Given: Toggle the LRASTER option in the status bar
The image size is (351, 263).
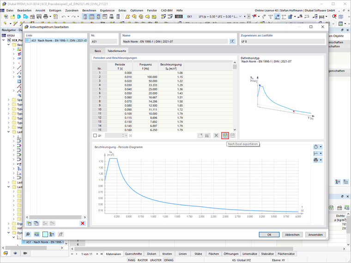Looking at the screenshot, I should [156, 260].
